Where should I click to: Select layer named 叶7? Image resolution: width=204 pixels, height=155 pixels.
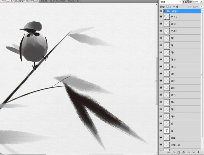[x=182, y=81]
